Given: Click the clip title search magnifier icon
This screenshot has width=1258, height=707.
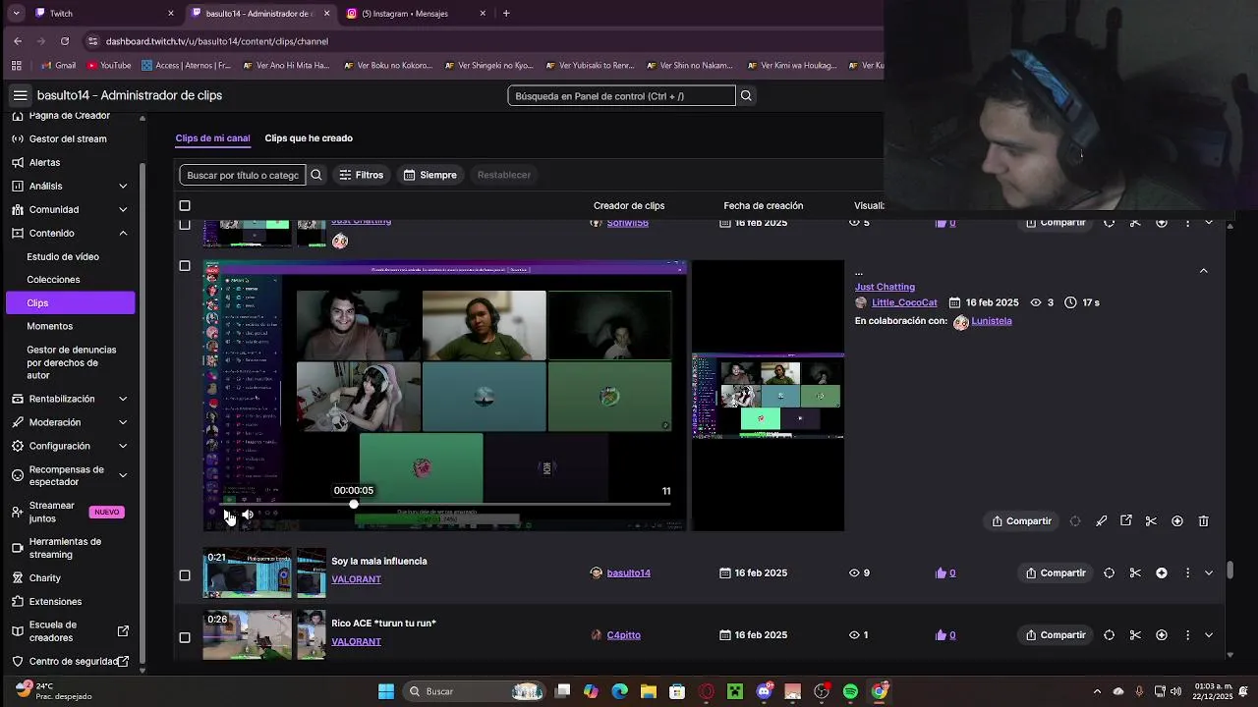Looking at the screenshot, I should point(315,175).
